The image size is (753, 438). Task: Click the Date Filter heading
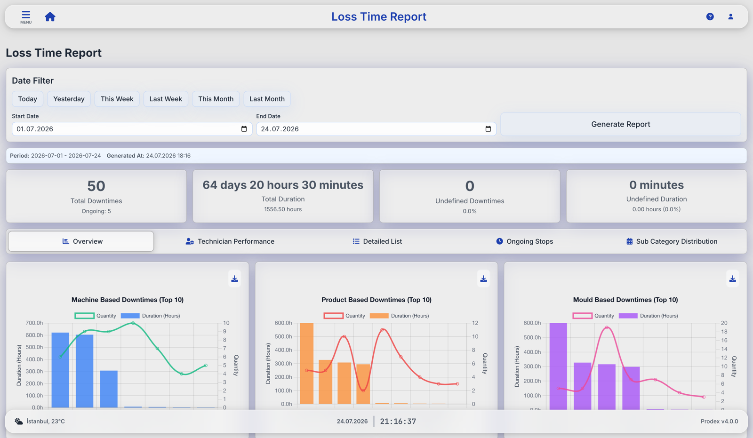tap(33, 80)
